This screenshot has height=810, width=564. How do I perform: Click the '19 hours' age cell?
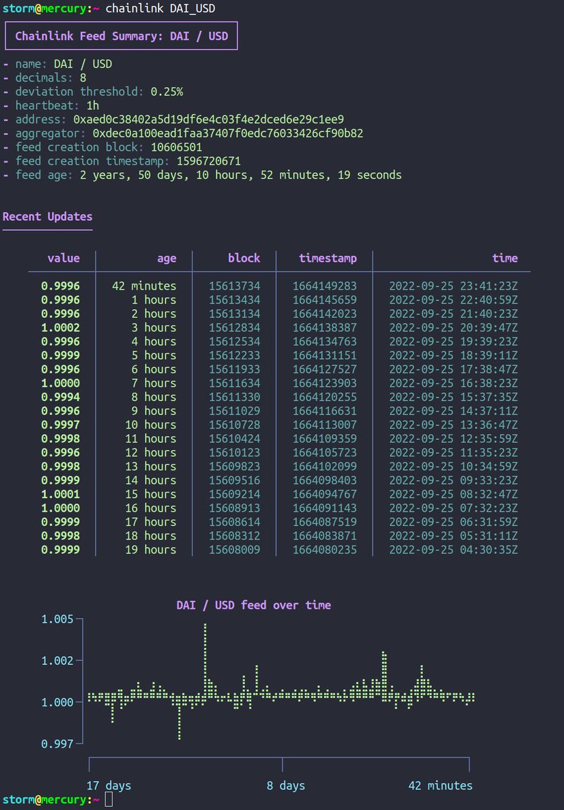[x=150, y=549]
